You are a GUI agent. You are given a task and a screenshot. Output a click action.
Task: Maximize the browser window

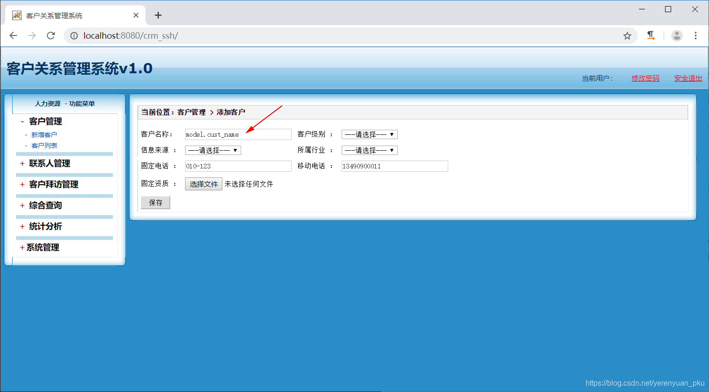coord(668,9)
